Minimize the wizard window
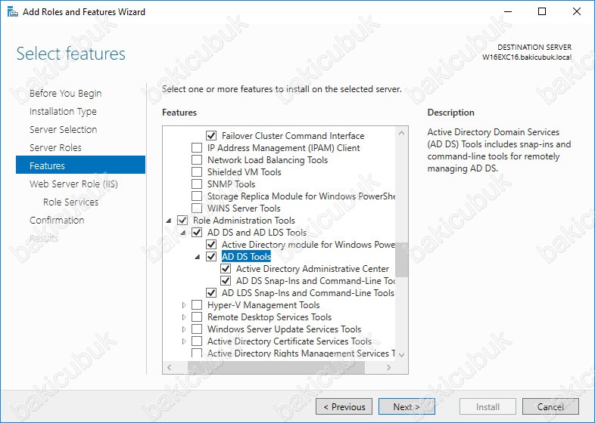The height and width of the screenshot is (423, 595). (508, 11)
